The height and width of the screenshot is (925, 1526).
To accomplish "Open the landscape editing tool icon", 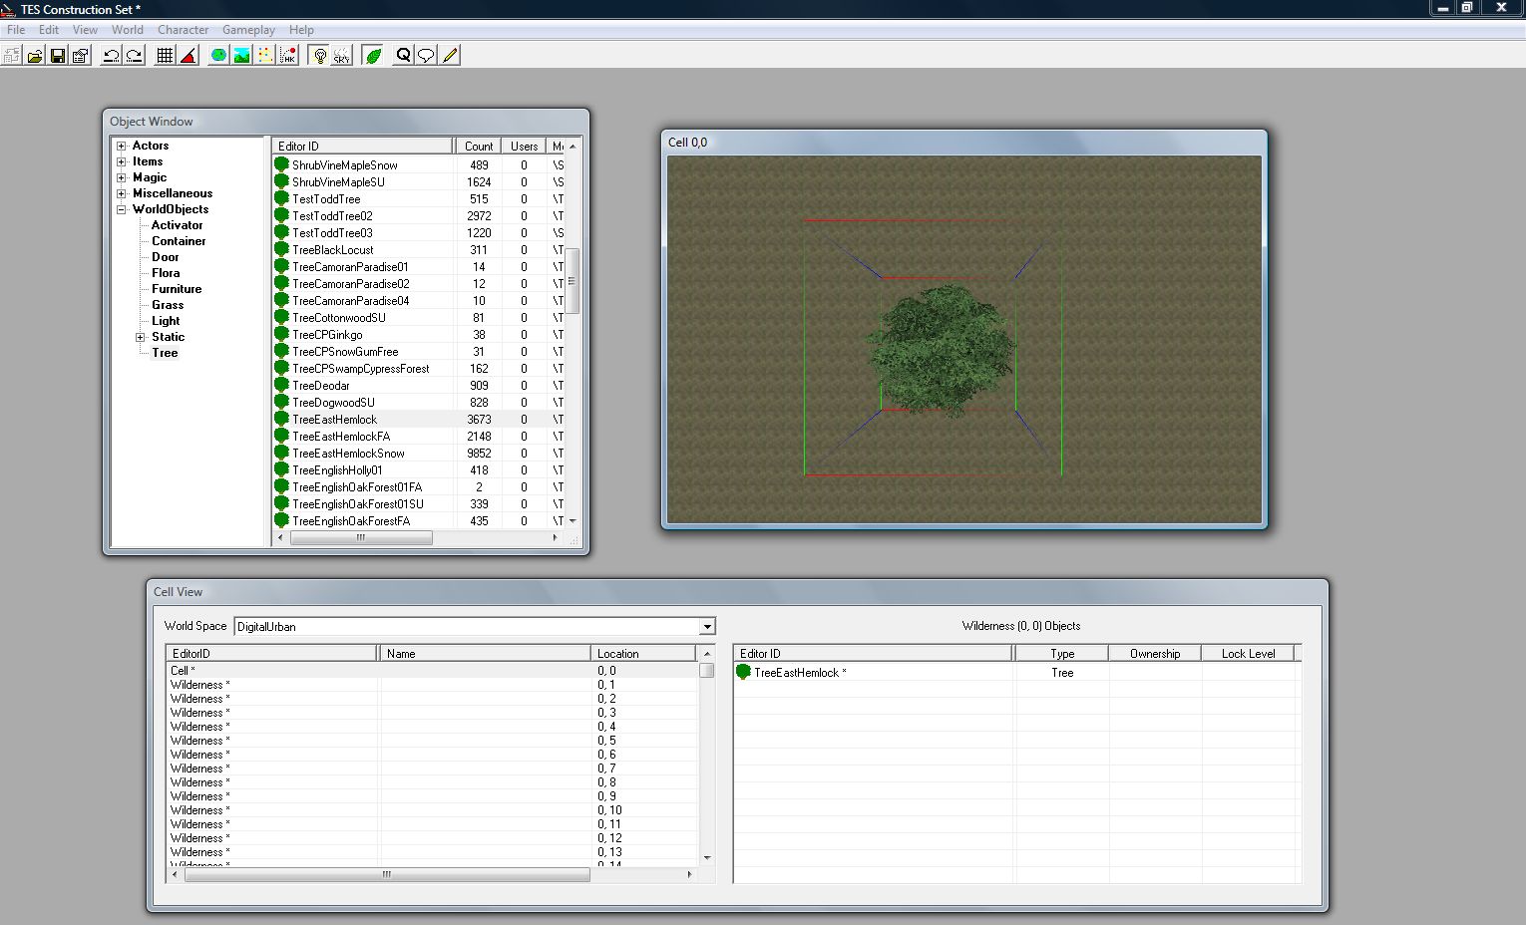I will point(242,56).
